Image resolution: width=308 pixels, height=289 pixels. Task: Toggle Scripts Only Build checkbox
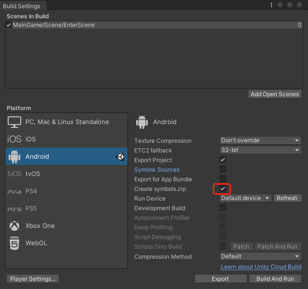[x=223, y=246]
